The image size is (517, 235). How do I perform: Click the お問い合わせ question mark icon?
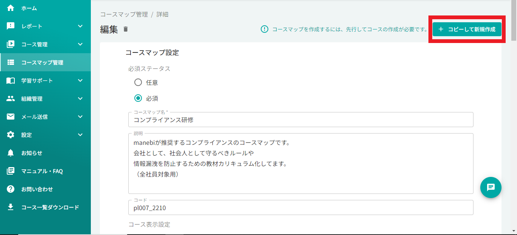(11, 189)
